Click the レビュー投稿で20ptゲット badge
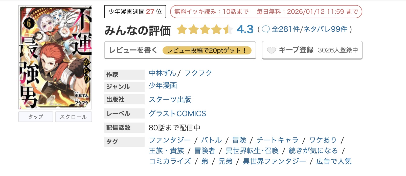The width and height of the screenshot is (406, 176). click(208, 50)
